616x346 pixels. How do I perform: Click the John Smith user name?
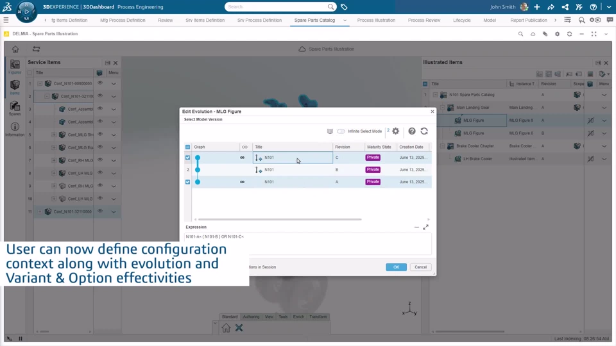click(x=502, y=7)
